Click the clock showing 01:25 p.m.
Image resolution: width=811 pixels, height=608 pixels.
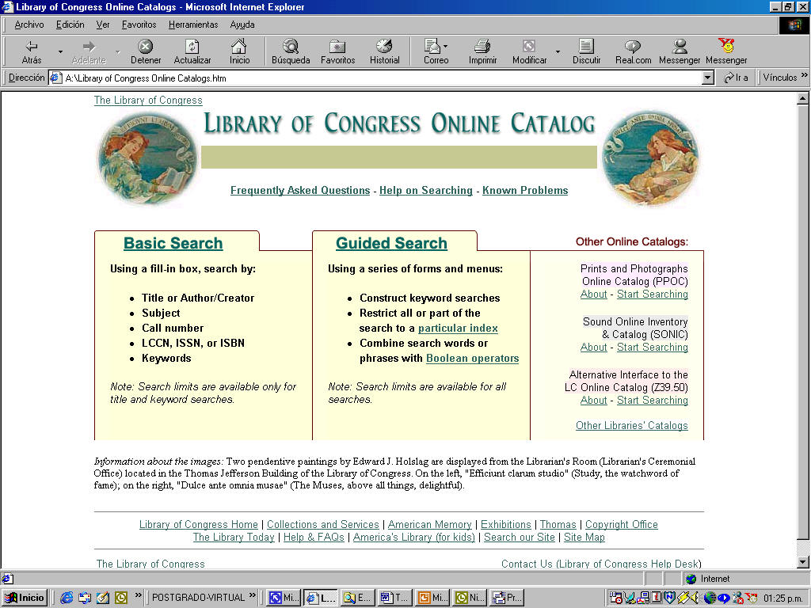click(782, 598)
